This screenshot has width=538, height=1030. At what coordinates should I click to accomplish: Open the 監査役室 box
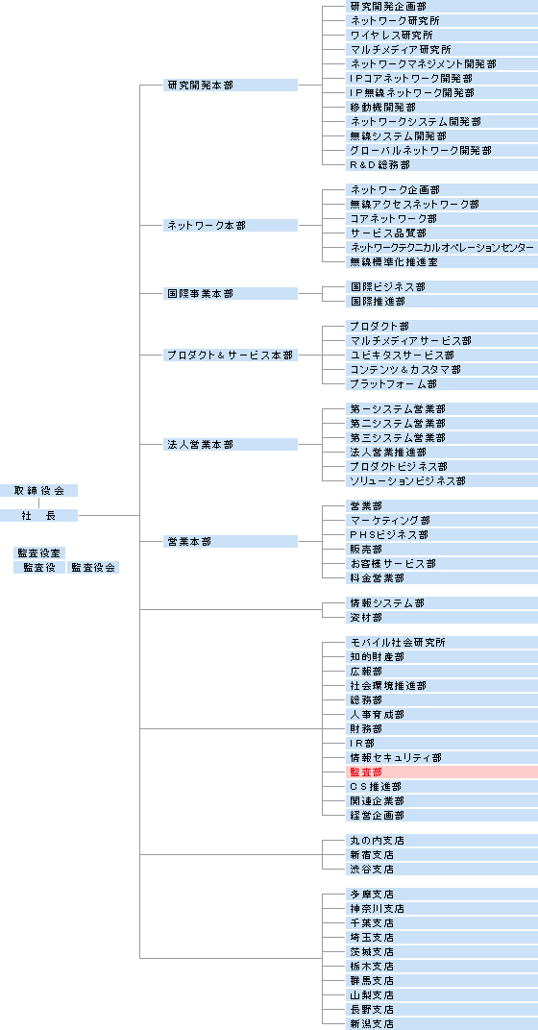point(39,553)
